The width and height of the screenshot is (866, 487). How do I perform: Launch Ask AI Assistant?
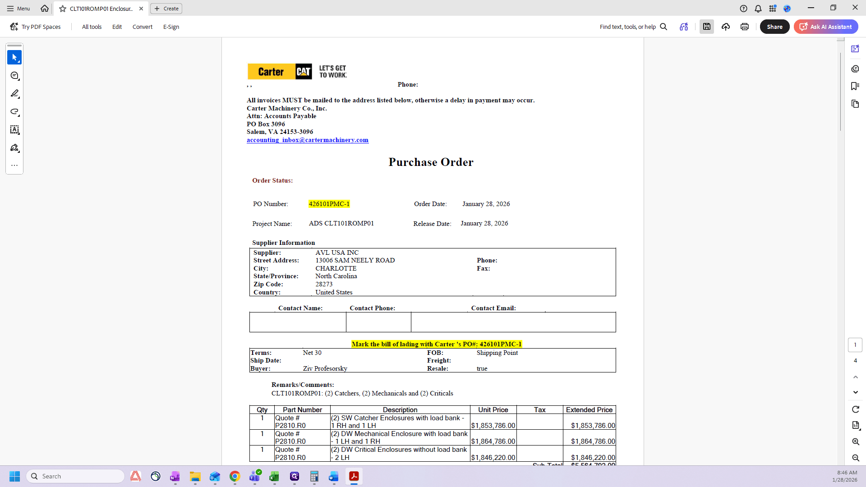click(x=826, y=27)
